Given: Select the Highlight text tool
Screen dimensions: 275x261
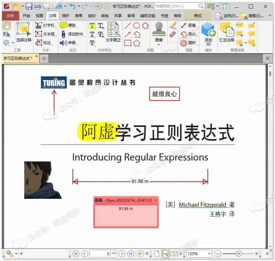Looking at the screenshot, I should [x=92, y=26].
